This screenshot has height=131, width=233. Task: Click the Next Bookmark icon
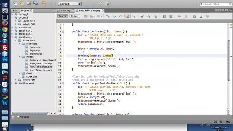point(149,16)
